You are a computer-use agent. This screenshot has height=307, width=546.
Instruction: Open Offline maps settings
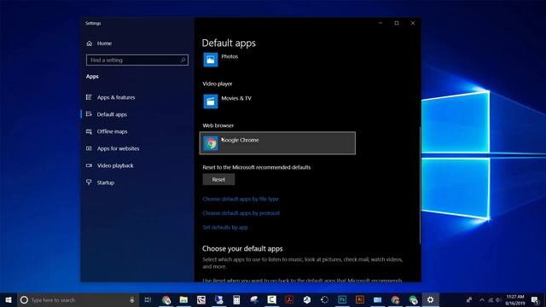coord(112,131)
